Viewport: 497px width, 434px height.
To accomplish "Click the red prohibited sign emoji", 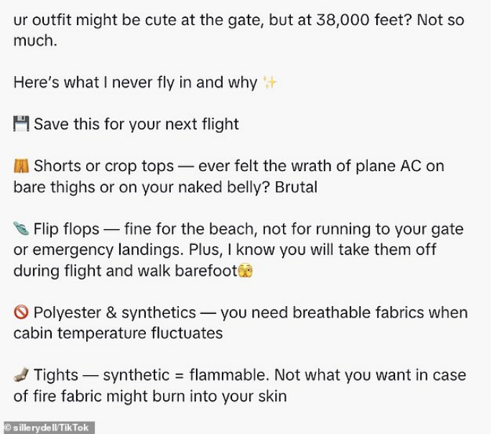I will pos(22,313).
